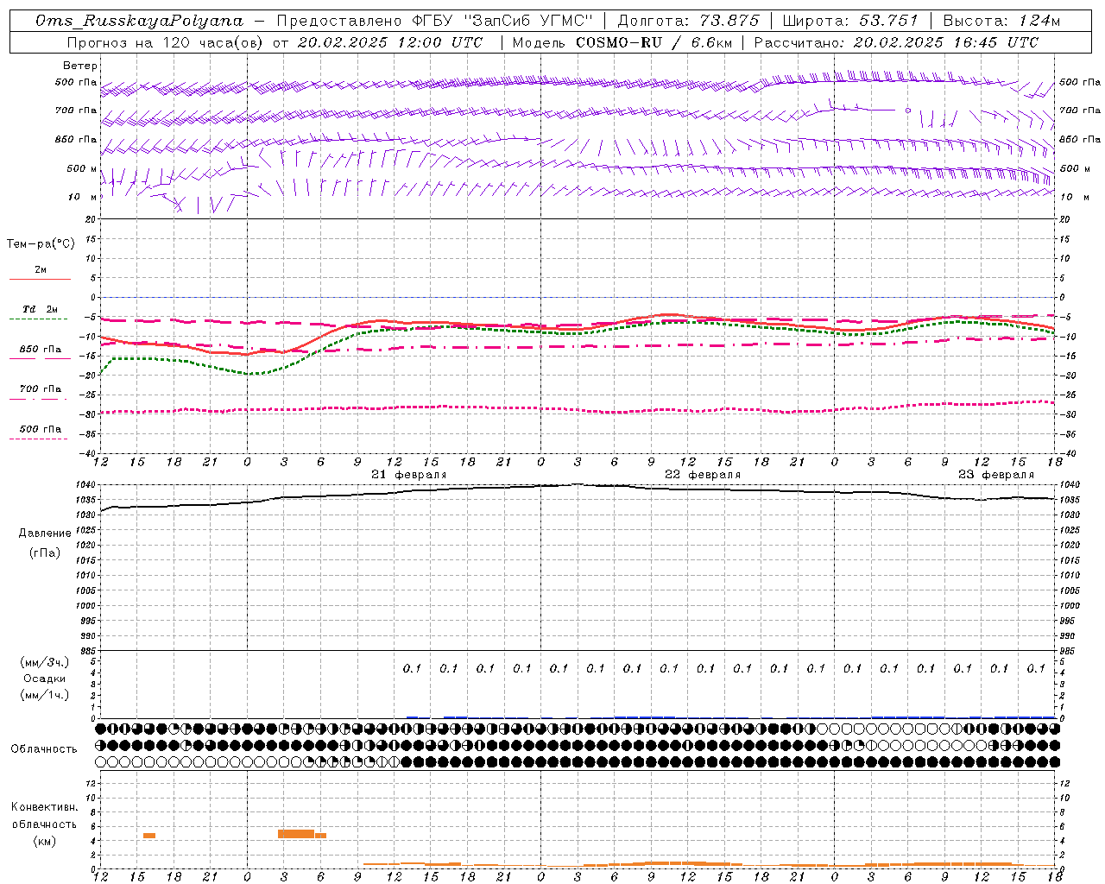Click the Oms_RusskayaPolyana station title
Image resolution: width=1105 pixels, height=884 pixels.
pyautogui.click(x=140, y=21)
